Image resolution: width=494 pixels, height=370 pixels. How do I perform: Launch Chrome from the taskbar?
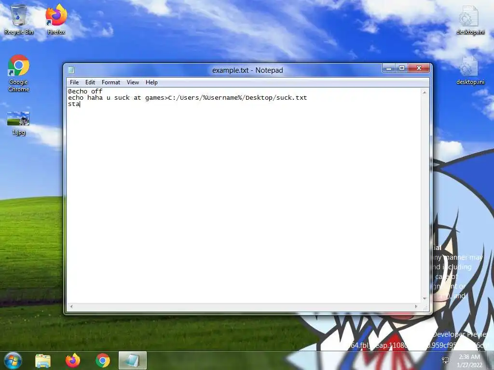tap(103, 360)
